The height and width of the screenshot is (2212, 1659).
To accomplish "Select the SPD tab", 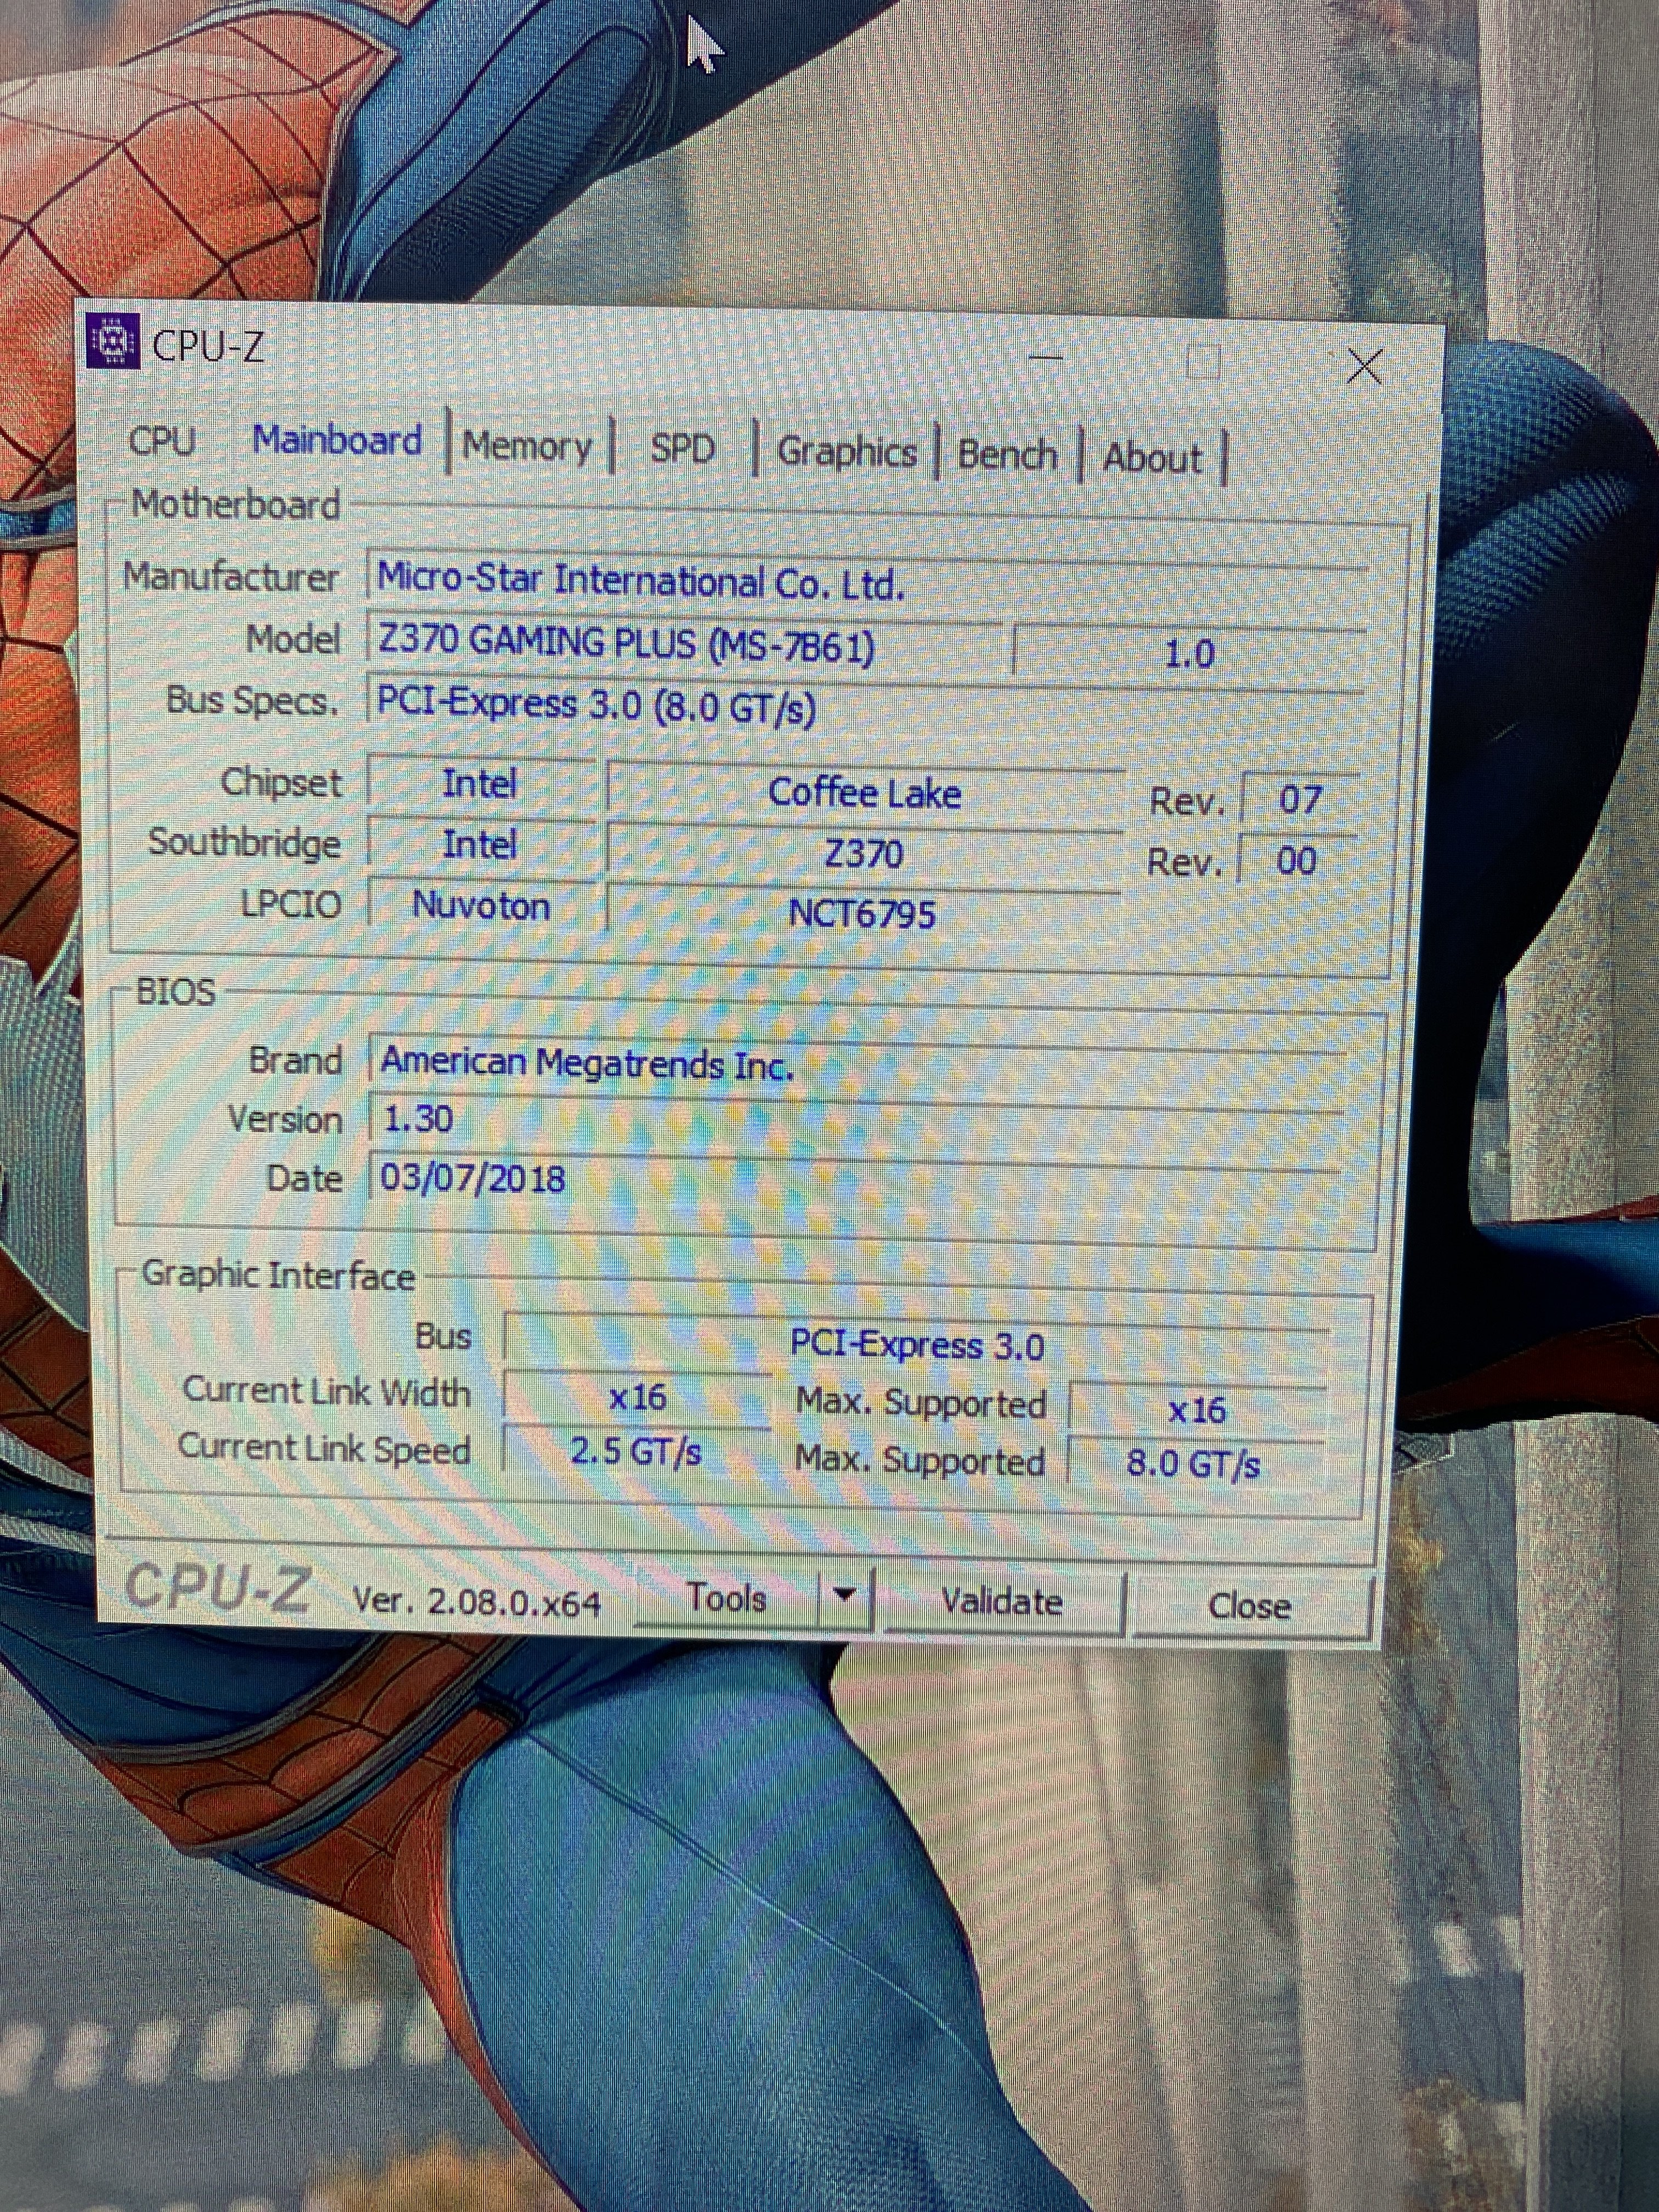I will click(682, 449).
